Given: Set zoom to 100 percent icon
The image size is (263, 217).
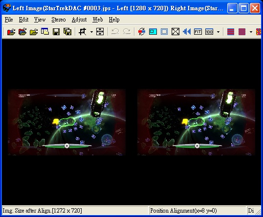Looking at the screenshot, I should tap(209, 32).
